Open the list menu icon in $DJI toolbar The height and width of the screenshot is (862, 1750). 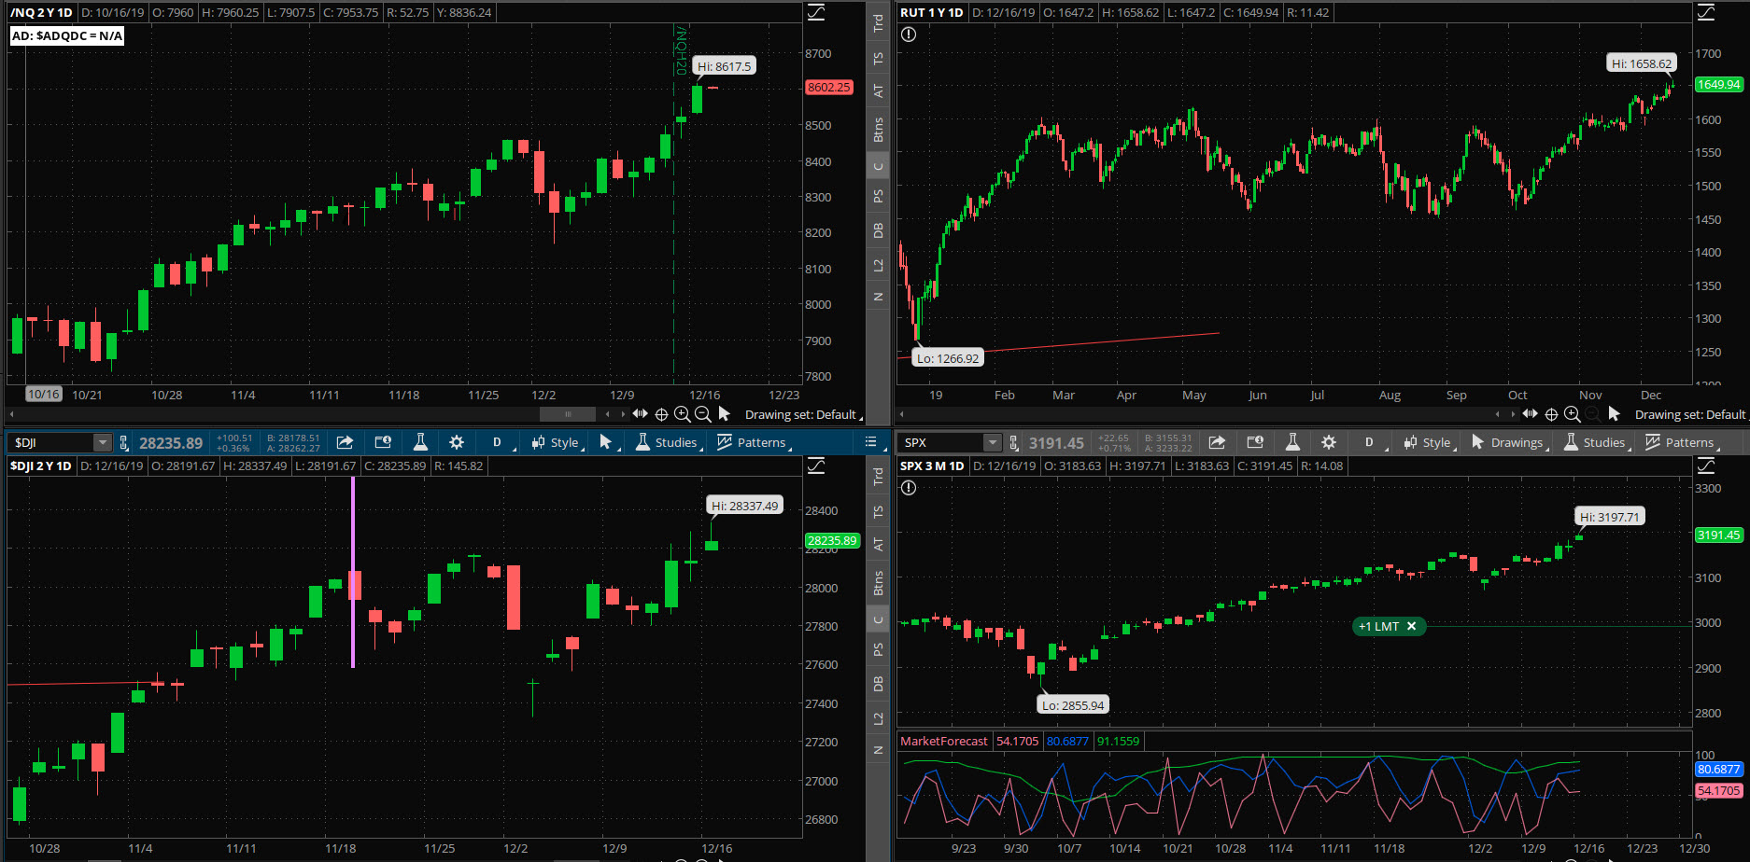(x=870, y=442)
